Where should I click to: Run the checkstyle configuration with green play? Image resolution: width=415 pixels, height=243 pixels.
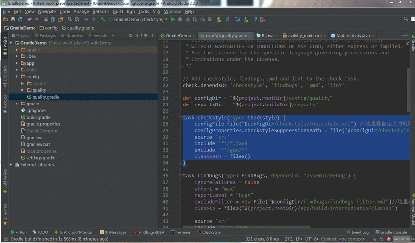click(173, 19)
